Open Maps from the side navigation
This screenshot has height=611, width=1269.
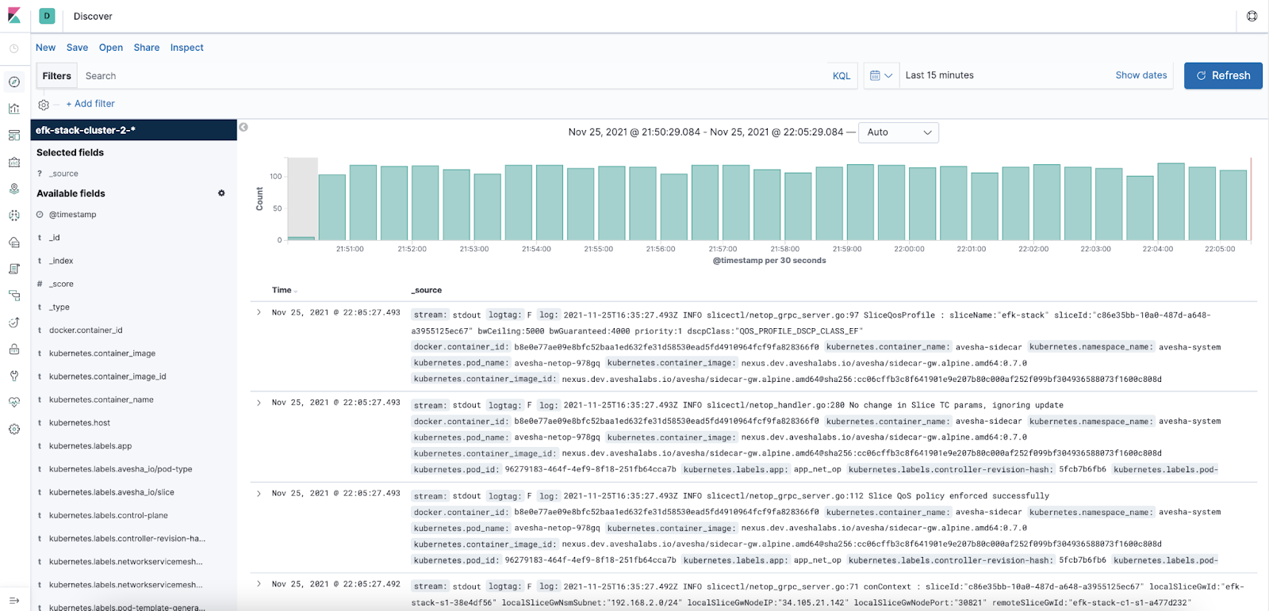pyautogui.click(x=14, y=189)
